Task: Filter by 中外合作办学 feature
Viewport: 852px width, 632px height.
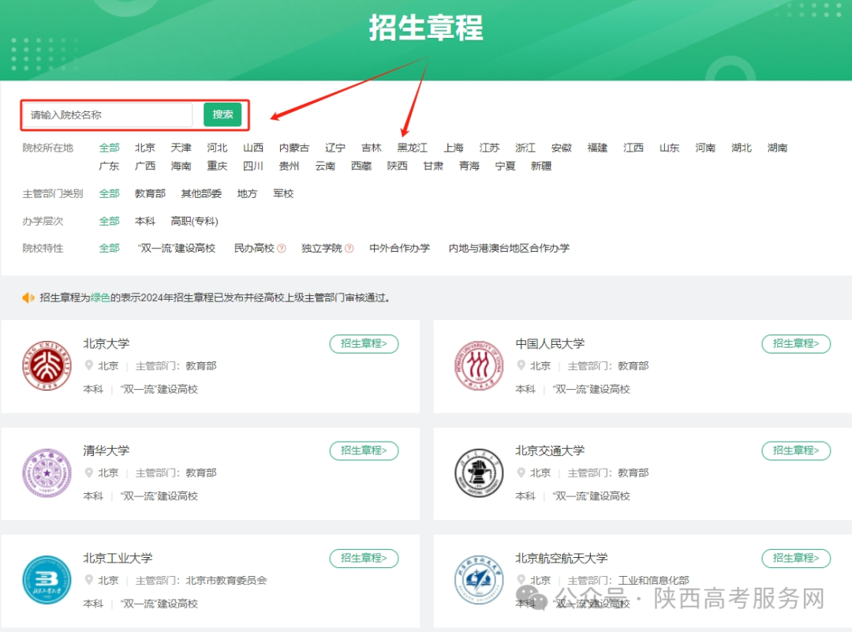Action: coord(399,249)
